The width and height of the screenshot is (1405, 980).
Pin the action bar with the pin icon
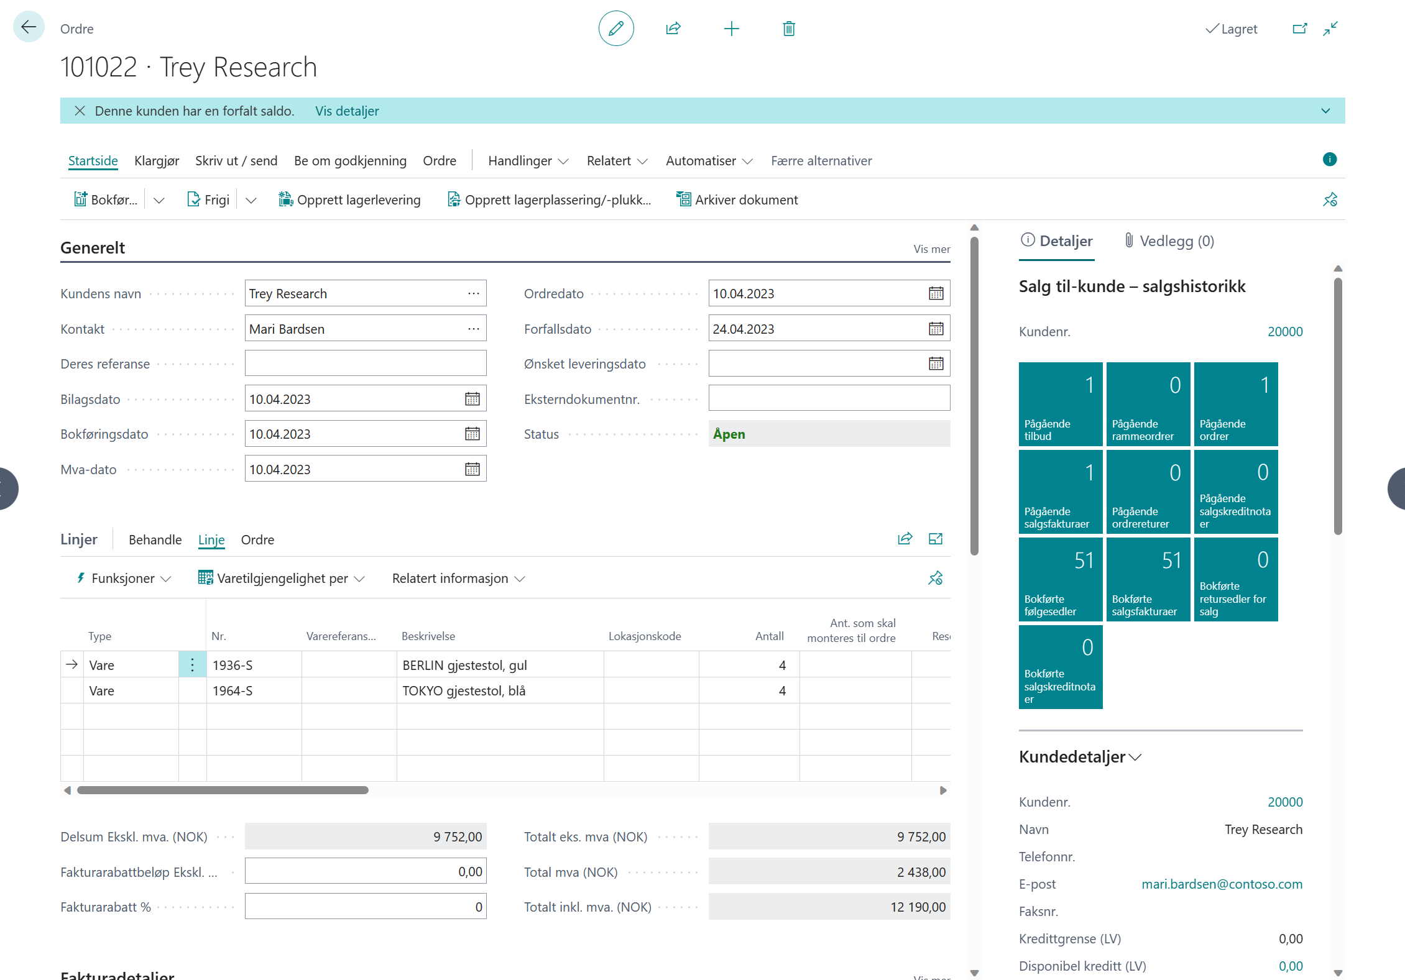coord(1330,199)
